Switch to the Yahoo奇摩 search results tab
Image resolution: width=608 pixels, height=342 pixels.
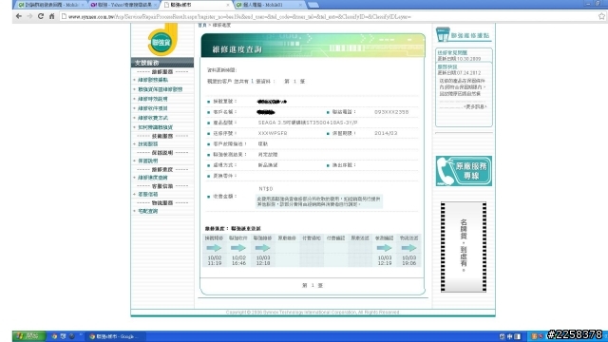click(x=123, y=5)
